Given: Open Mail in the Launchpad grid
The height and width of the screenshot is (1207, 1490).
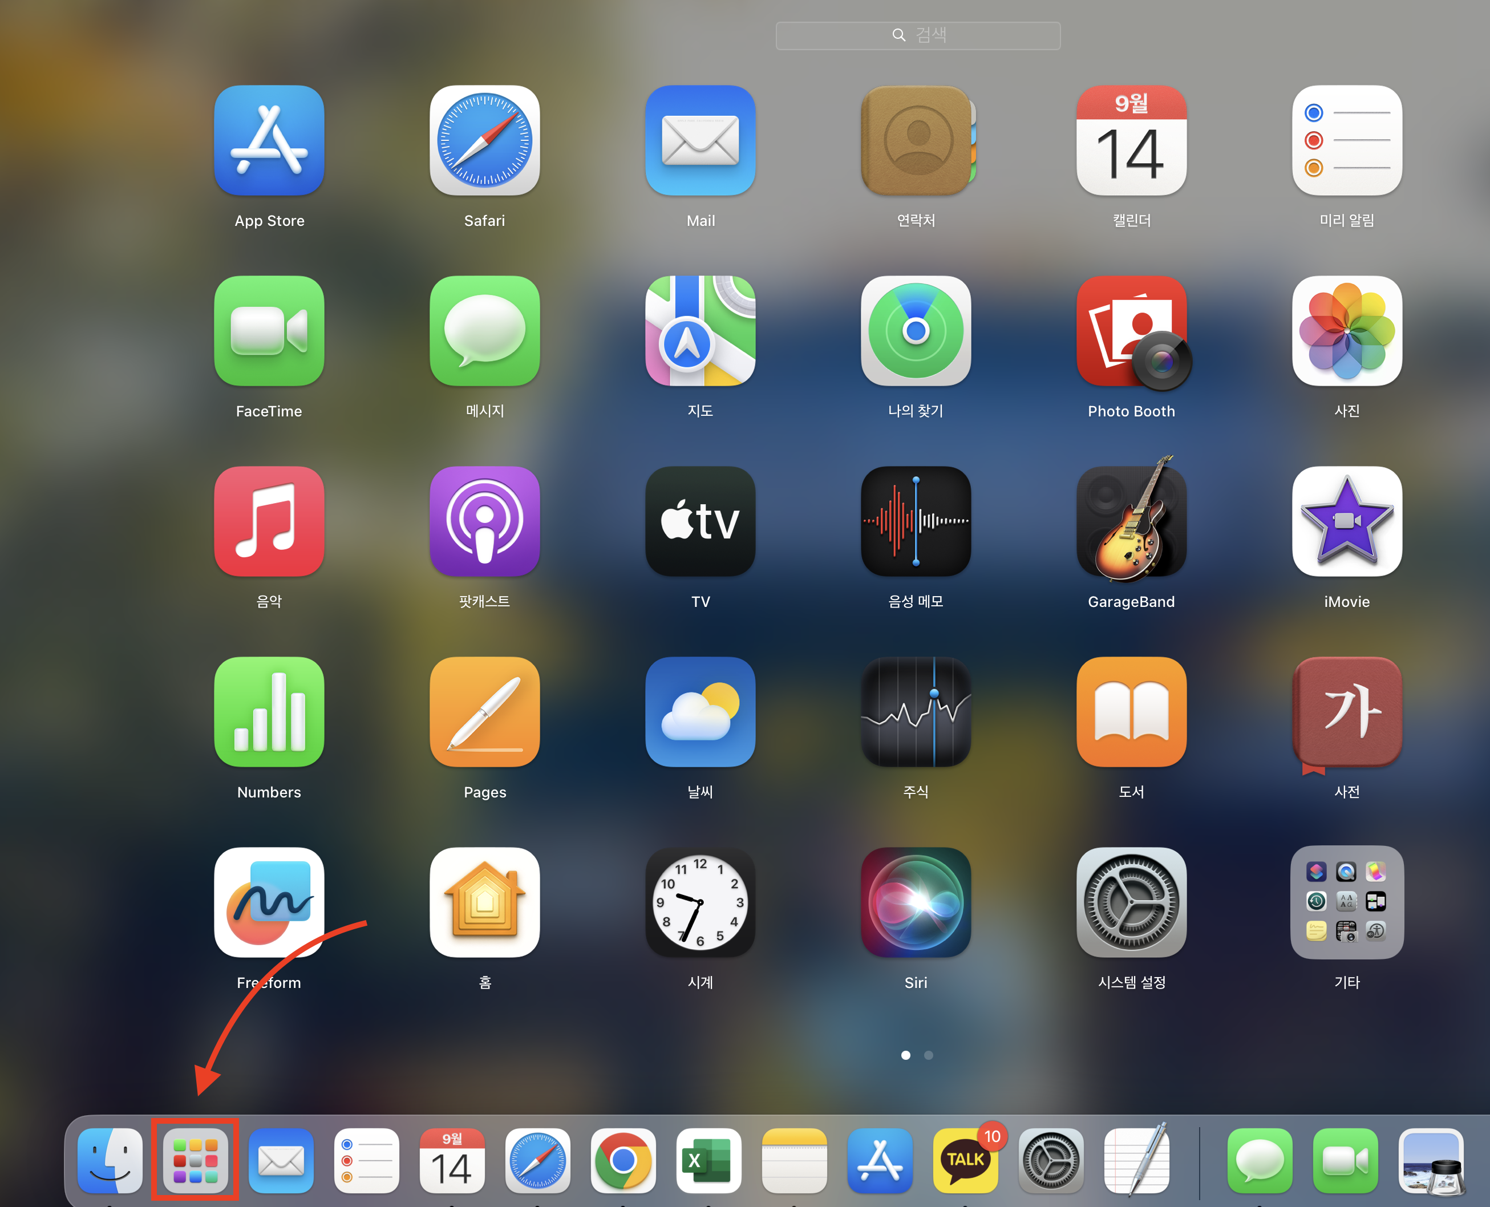Looking at the screenshot, I should (700, 140).
